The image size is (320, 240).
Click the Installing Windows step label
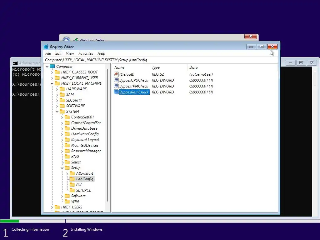pos(87,229)
